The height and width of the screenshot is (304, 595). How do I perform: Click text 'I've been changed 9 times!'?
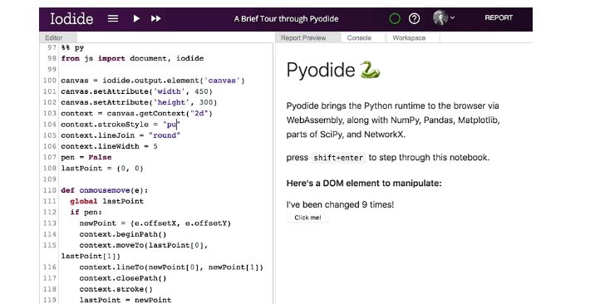click(x=340, y=204)
